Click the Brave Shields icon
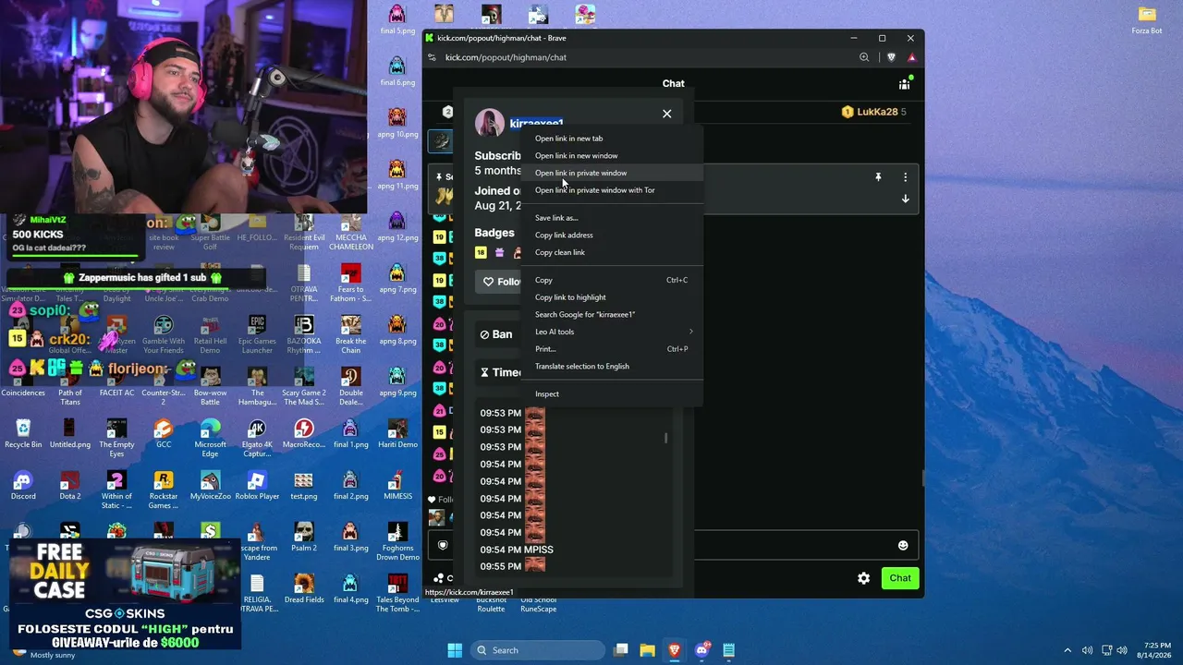This screenshot has height=665, width=1183. (x=891, y=57)
